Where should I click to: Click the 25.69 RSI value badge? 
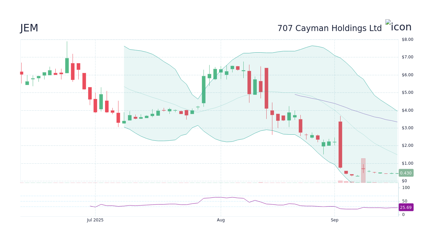tap(406, 207)
